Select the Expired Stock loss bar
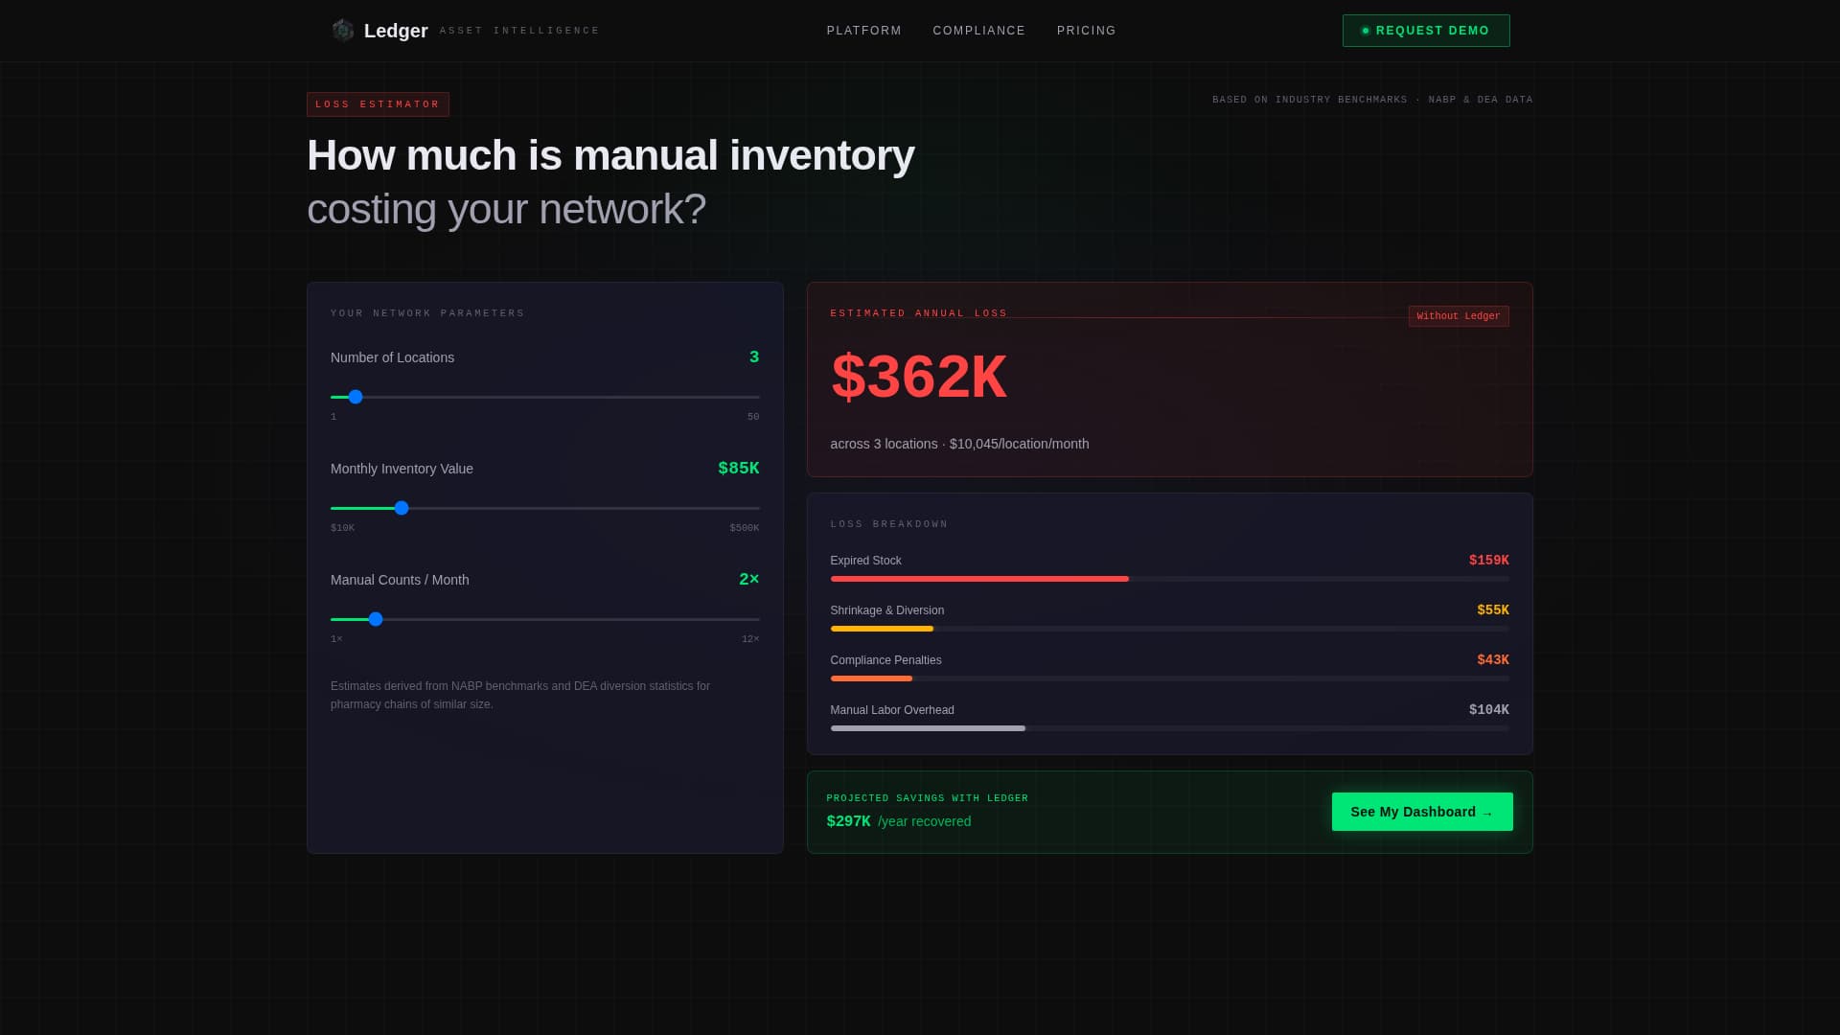Screen dimensions: 1840x1035 coord(1169,579)
